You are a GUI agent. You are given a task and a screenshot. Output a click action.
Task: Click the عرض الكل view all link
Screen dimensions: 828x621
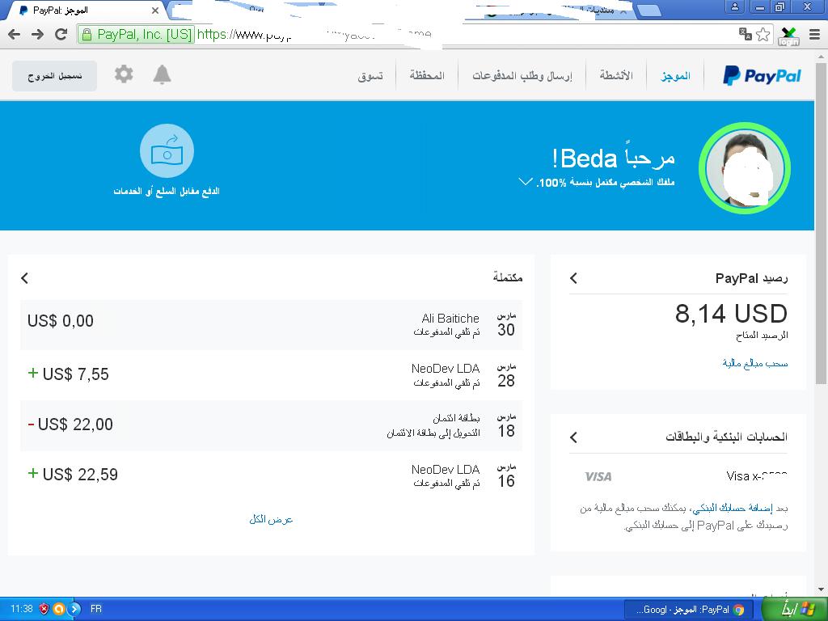[x=271, y=520]
